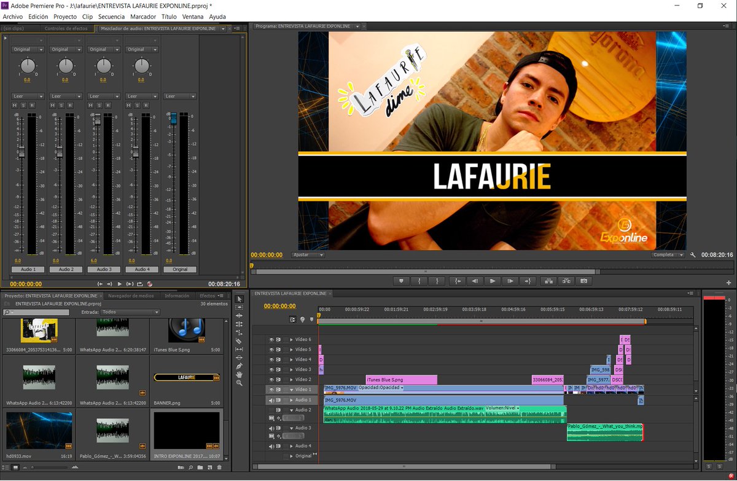
Task: Select the Rate Stretch tool
Action: point(240,332)
